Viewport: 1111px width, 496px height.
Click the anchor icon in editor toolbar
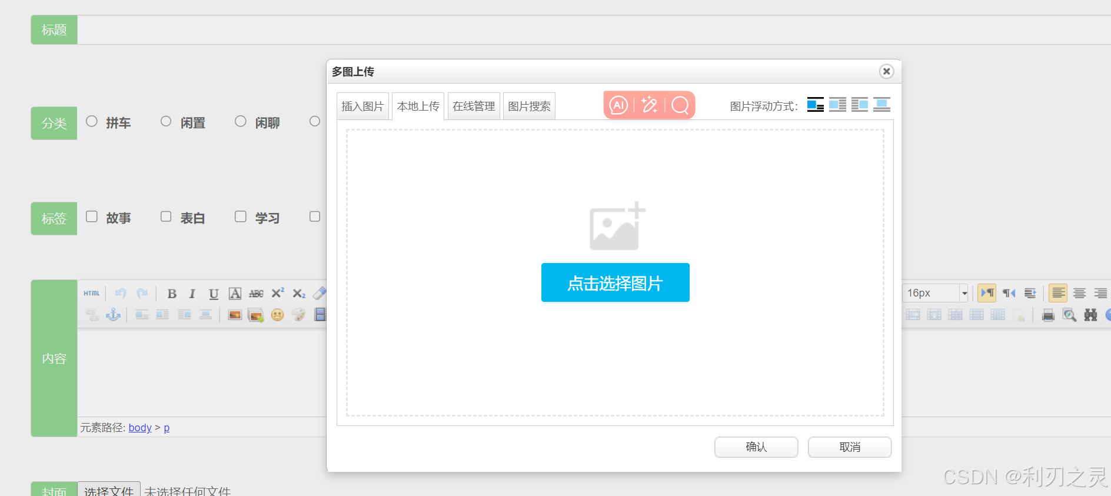(x=113, y=315)
